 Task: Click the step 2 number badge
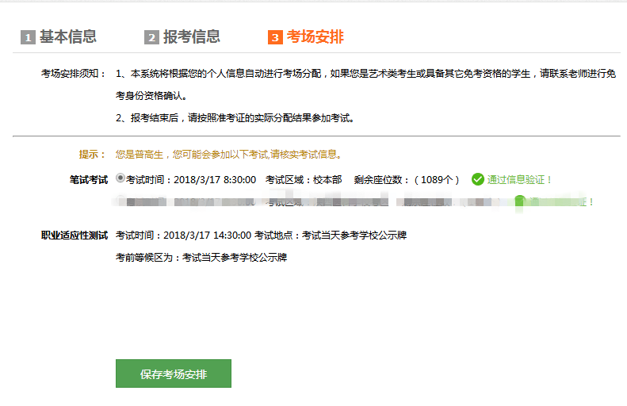pos(151,37)
